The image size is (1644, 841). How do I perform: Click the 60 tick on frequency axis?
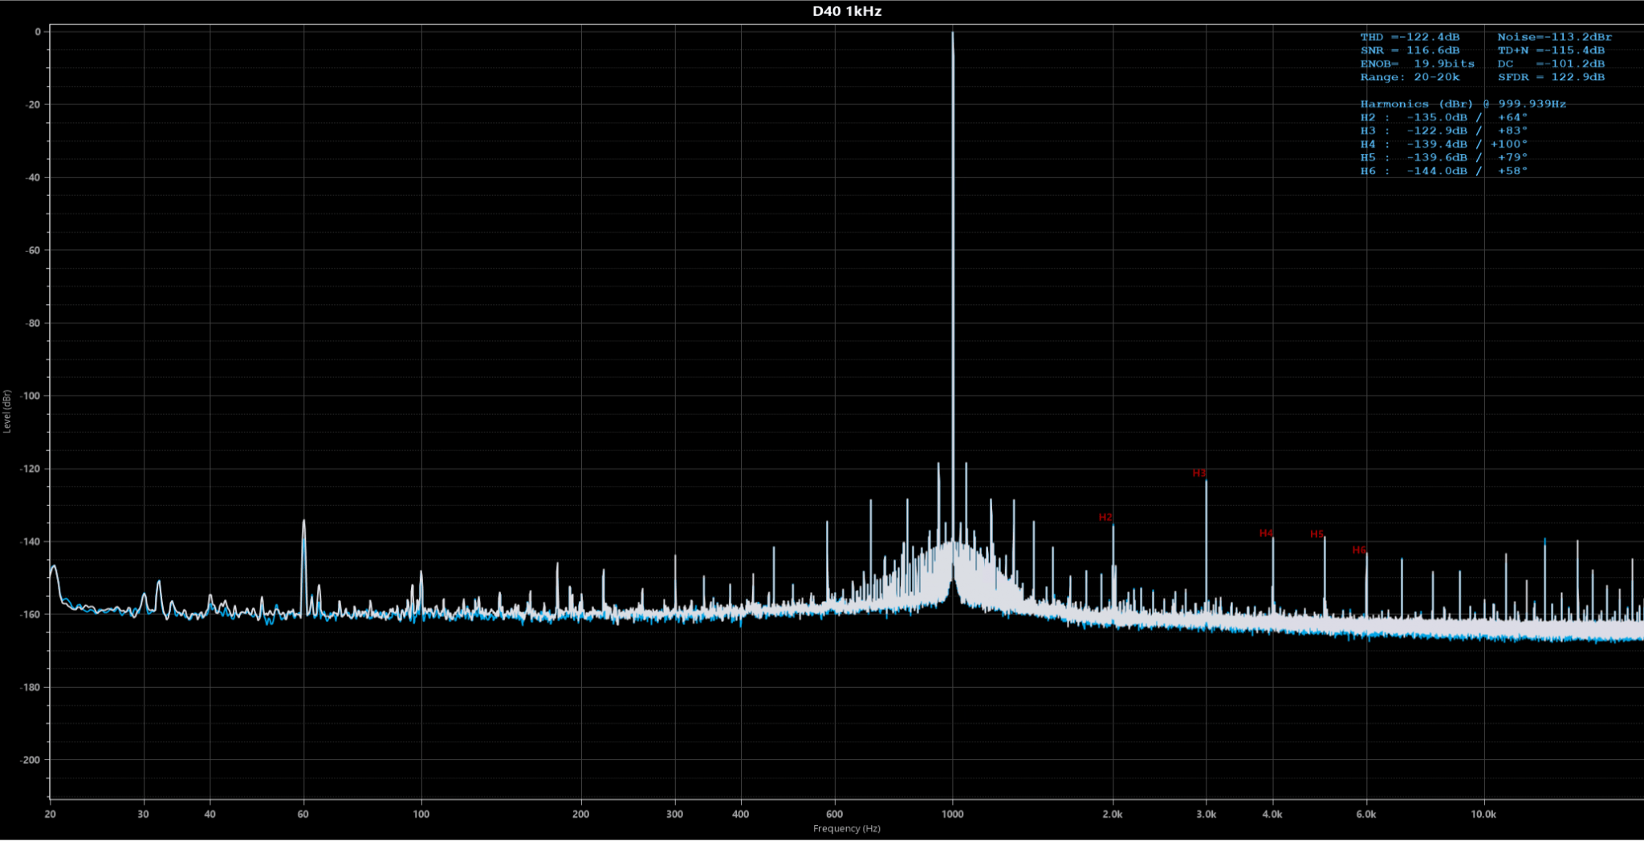[x=303, y=815]
